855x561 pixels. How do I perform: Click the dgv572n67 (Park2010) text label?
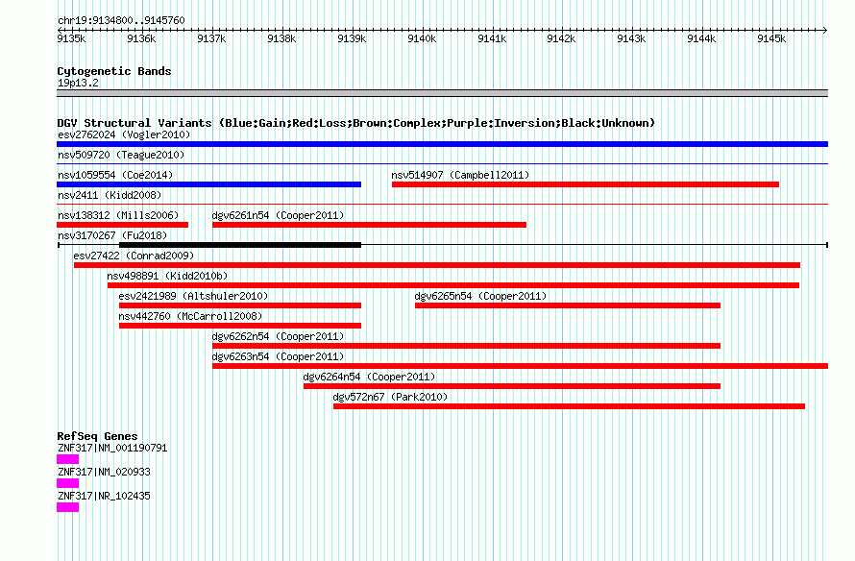(x=390, y=397)
